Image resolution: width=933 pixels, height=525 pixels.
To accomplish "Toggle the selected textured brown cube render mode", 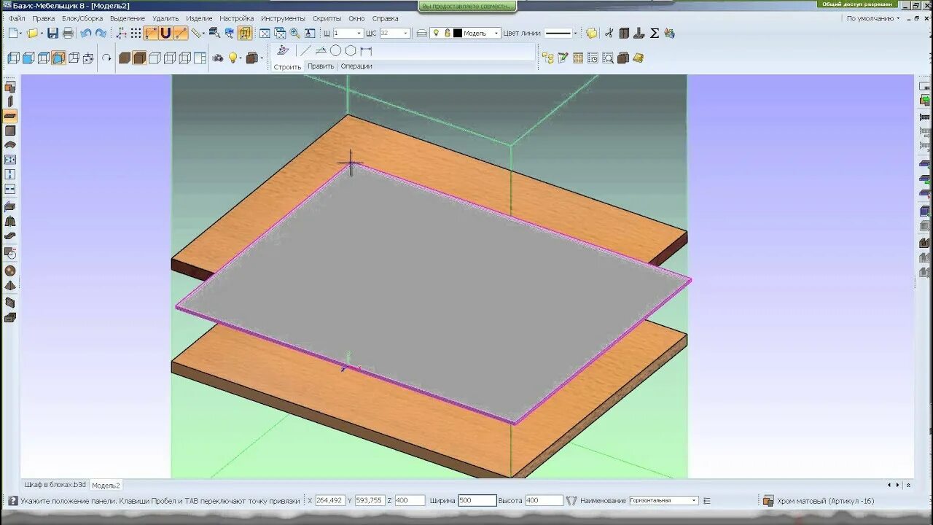I will [139, 58].
